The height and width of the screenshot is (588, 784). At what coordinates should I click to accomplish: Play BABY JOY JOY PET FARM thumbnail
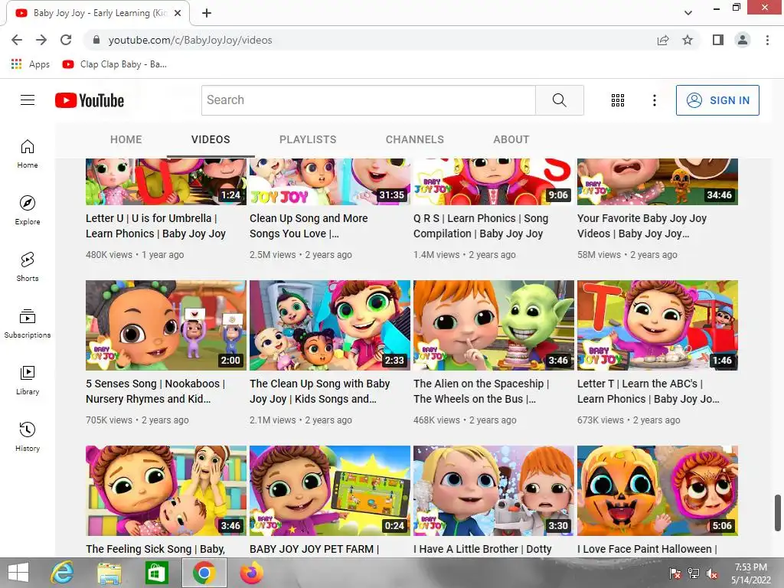[330, 491]
